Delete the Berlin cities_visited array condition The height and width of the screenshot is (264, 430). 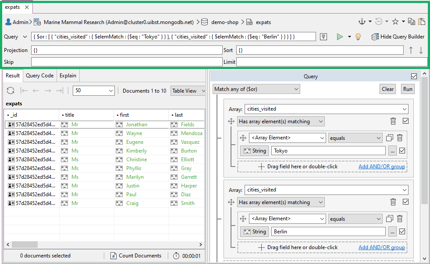[393, 202]
